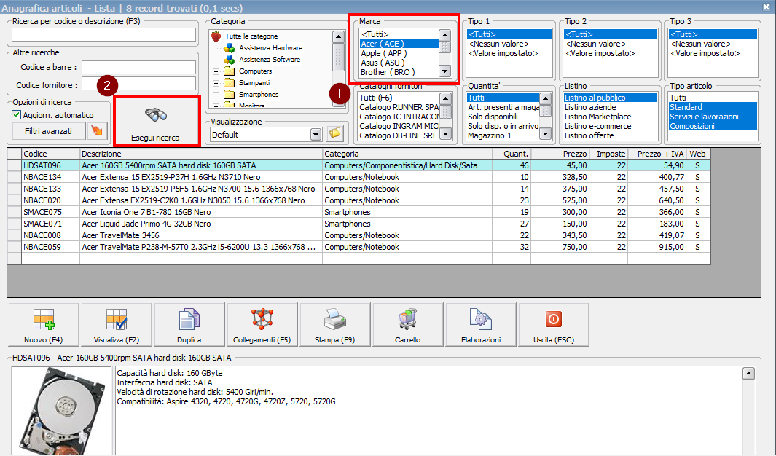Expand the Stampanti category tree node
Image resolution: width=776 pixels, height=456 pixels.
(216, 83)
